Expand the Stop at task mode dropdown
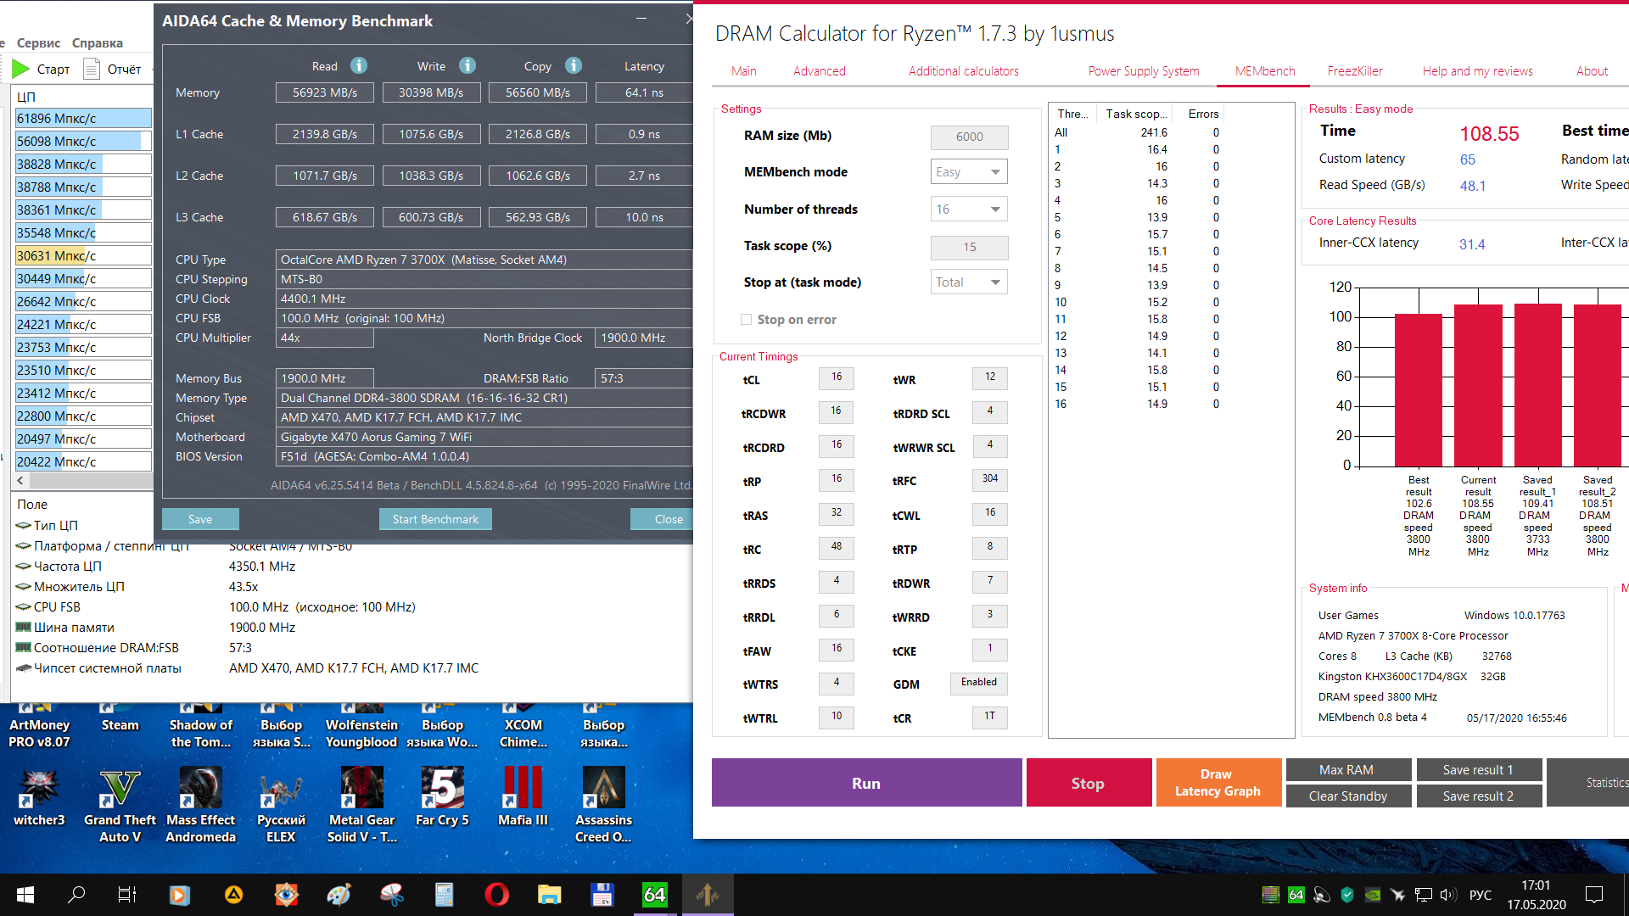 969,282
